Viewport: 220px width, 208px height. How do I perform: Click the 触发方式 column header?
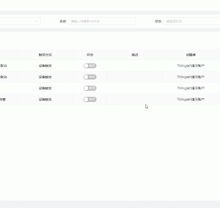pos(45,55)
